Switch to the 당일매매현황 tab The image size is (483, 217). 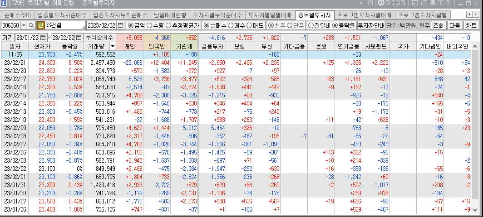[170, 14]
